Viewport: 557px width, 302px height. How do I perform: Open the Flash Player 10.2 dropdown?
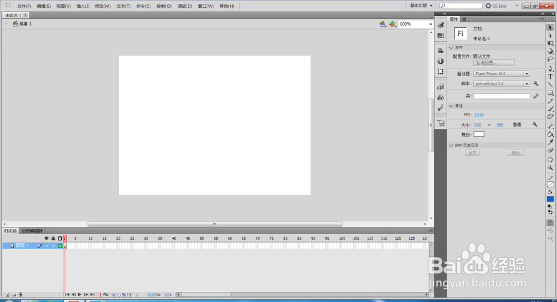tap(527, 74)
